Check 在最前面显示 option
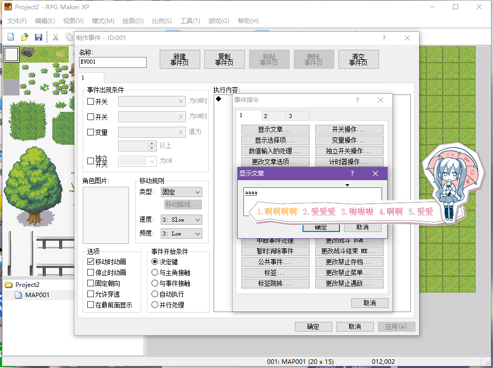 [90, 304]
